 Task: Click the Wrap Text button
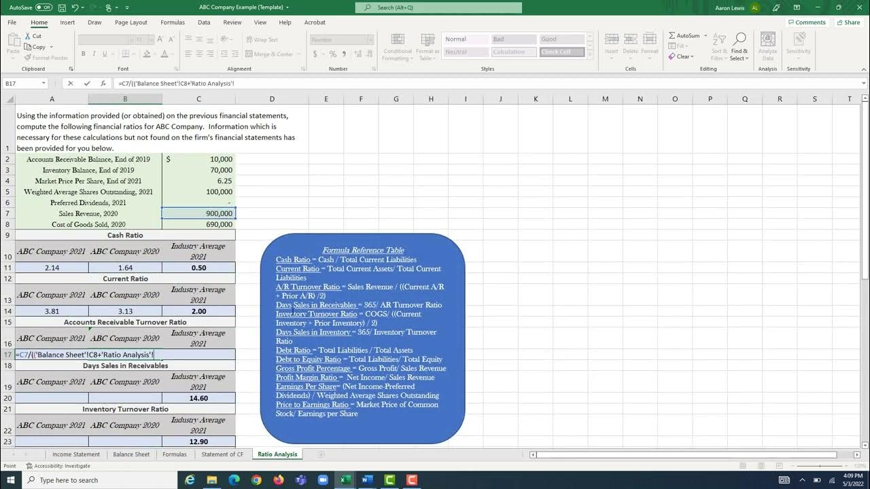262,39
